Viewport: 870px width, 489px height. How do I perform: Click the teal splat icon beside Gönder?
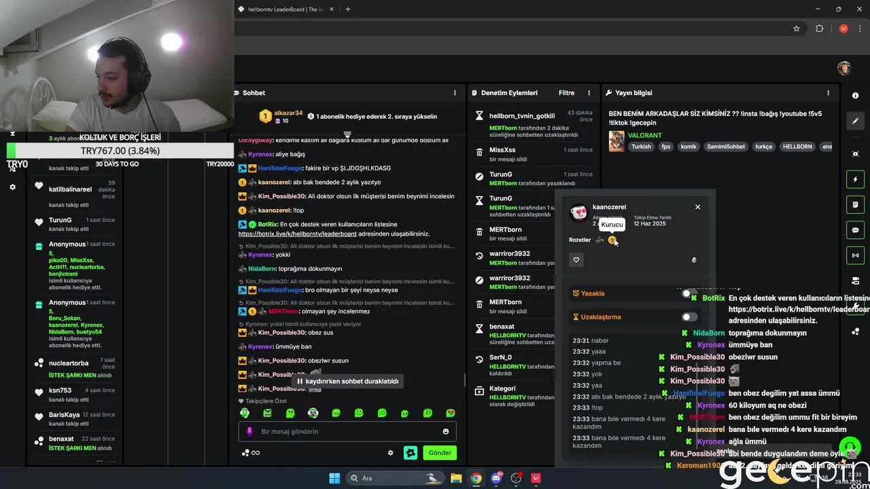click(x=410, y=452)
